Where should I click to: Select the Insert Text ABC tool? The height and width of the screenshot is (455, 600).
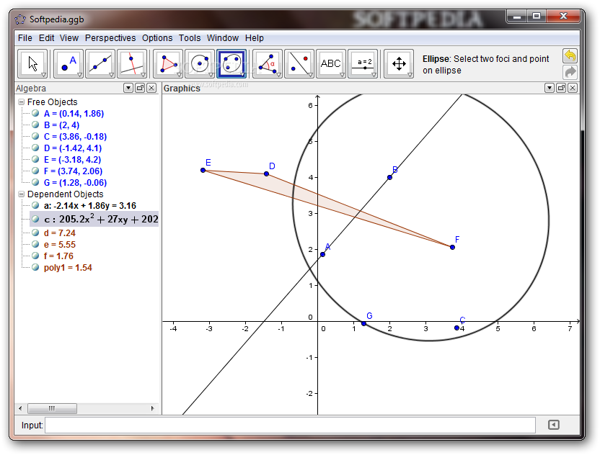click(x=331, y=63)
